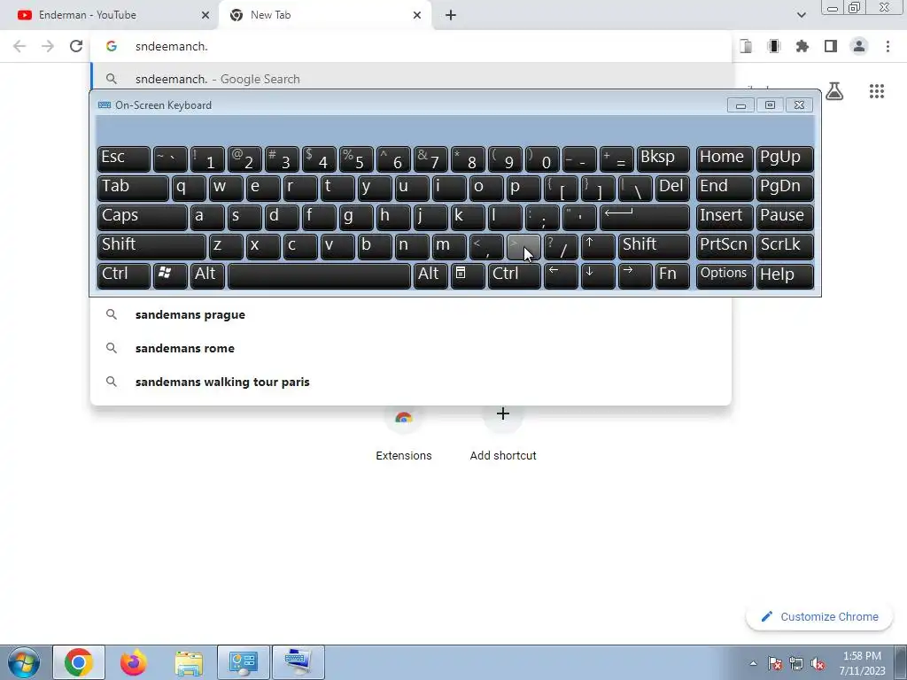The width and height of the screenshot is (907, 680).
Task: Open Windows Explorer from the taskbar
Action: coord(189,662)
